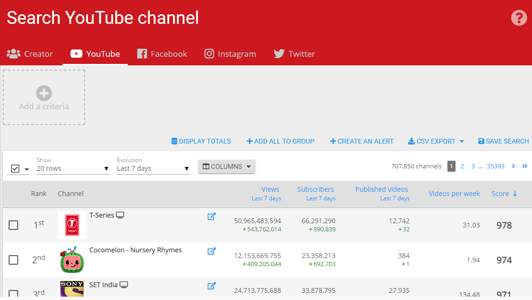Image resolution: width=532 pixels, height=300 pixels.
Task: Click the Cocomelon - Nursery Rhymes channel name
Action: pos(135,250)
